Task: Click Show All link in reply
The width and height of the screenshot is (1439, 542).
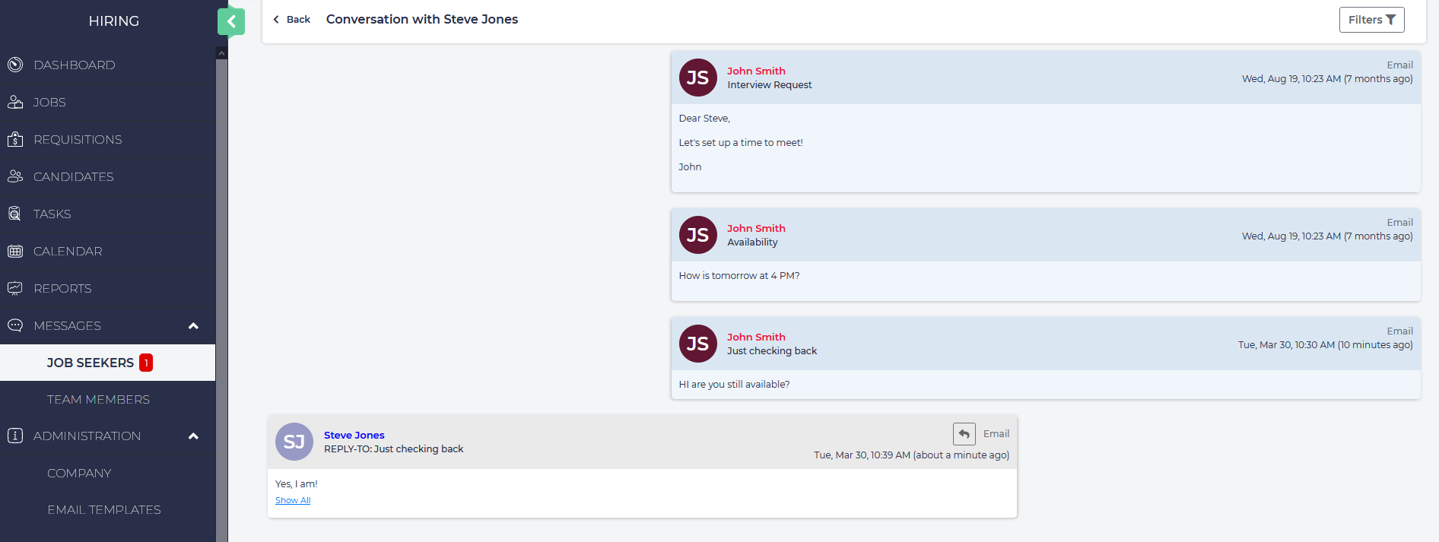Action: (x=293, y=500)
